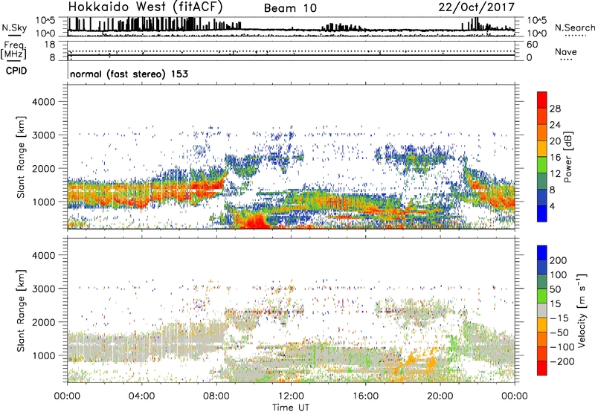Click the "-15" velocity colorbar label
Image resolution: width=595 pixels, height=412 pixels.
pyautogui.click(x=559, y=318)
